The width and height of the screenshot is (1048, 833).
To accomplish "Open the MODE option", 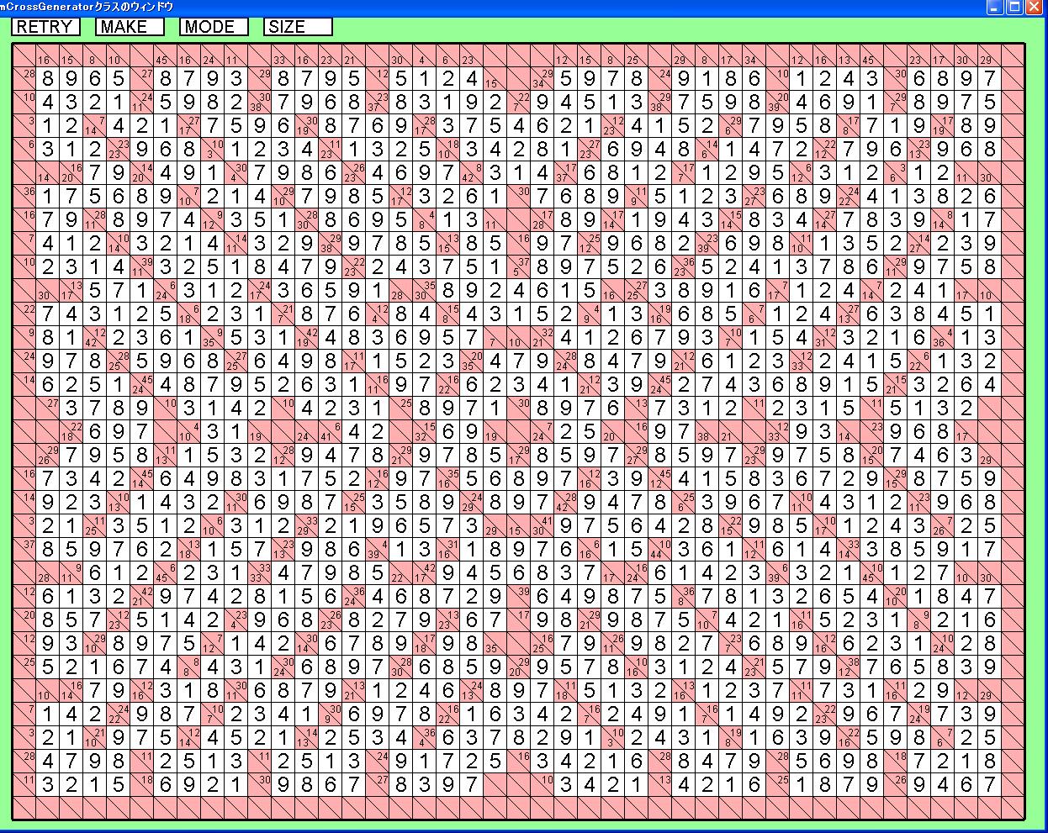I will pos(214,27).
